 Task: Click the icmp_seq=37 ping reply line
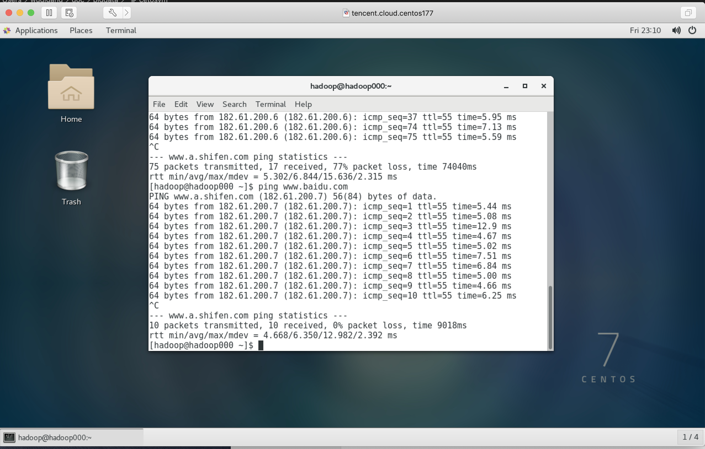(333, 117)
